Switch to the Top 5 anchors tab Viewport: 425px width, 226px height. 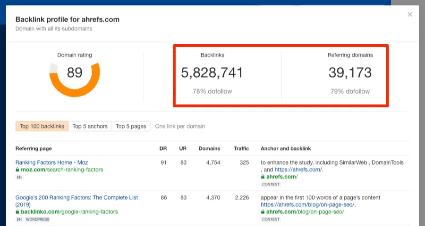[x=90, y=126]
